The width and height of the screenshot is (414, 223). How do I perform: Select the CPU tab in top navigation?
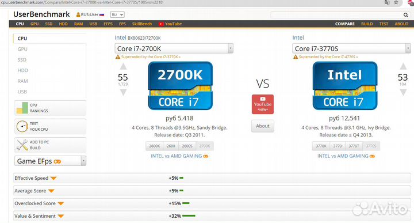pyautogui.click(x=20, y=24)
